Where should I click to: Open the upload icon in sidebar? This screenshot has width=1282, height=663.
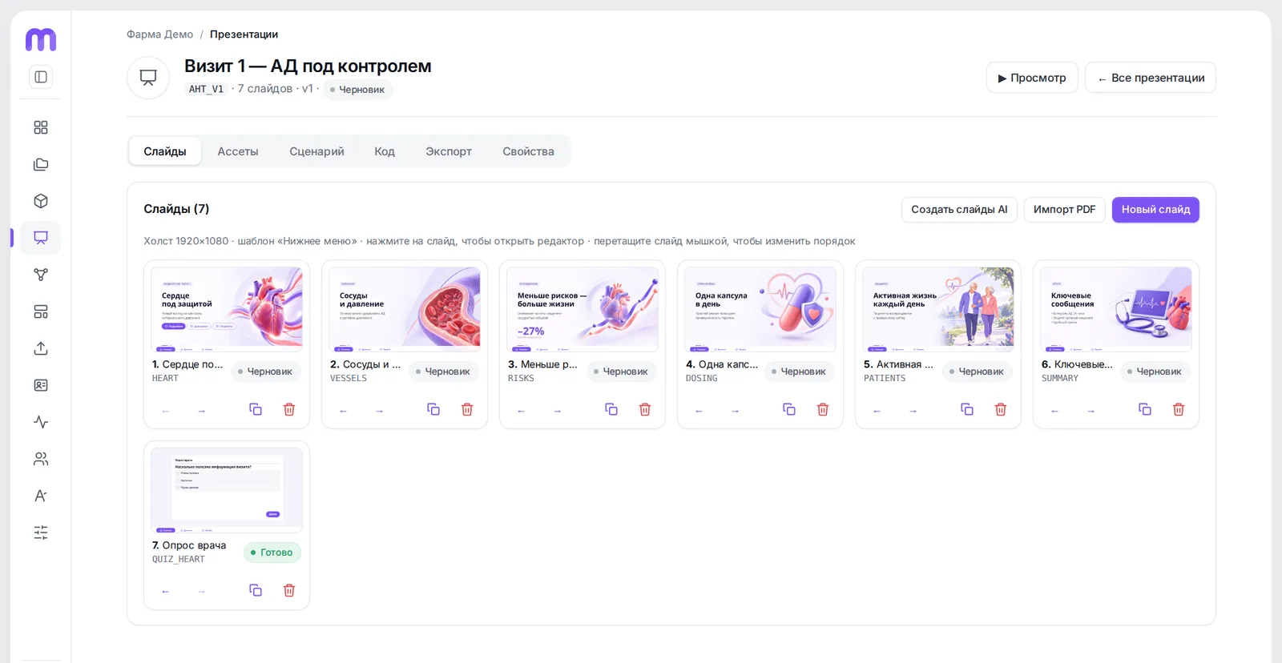(x=41, y=348)
